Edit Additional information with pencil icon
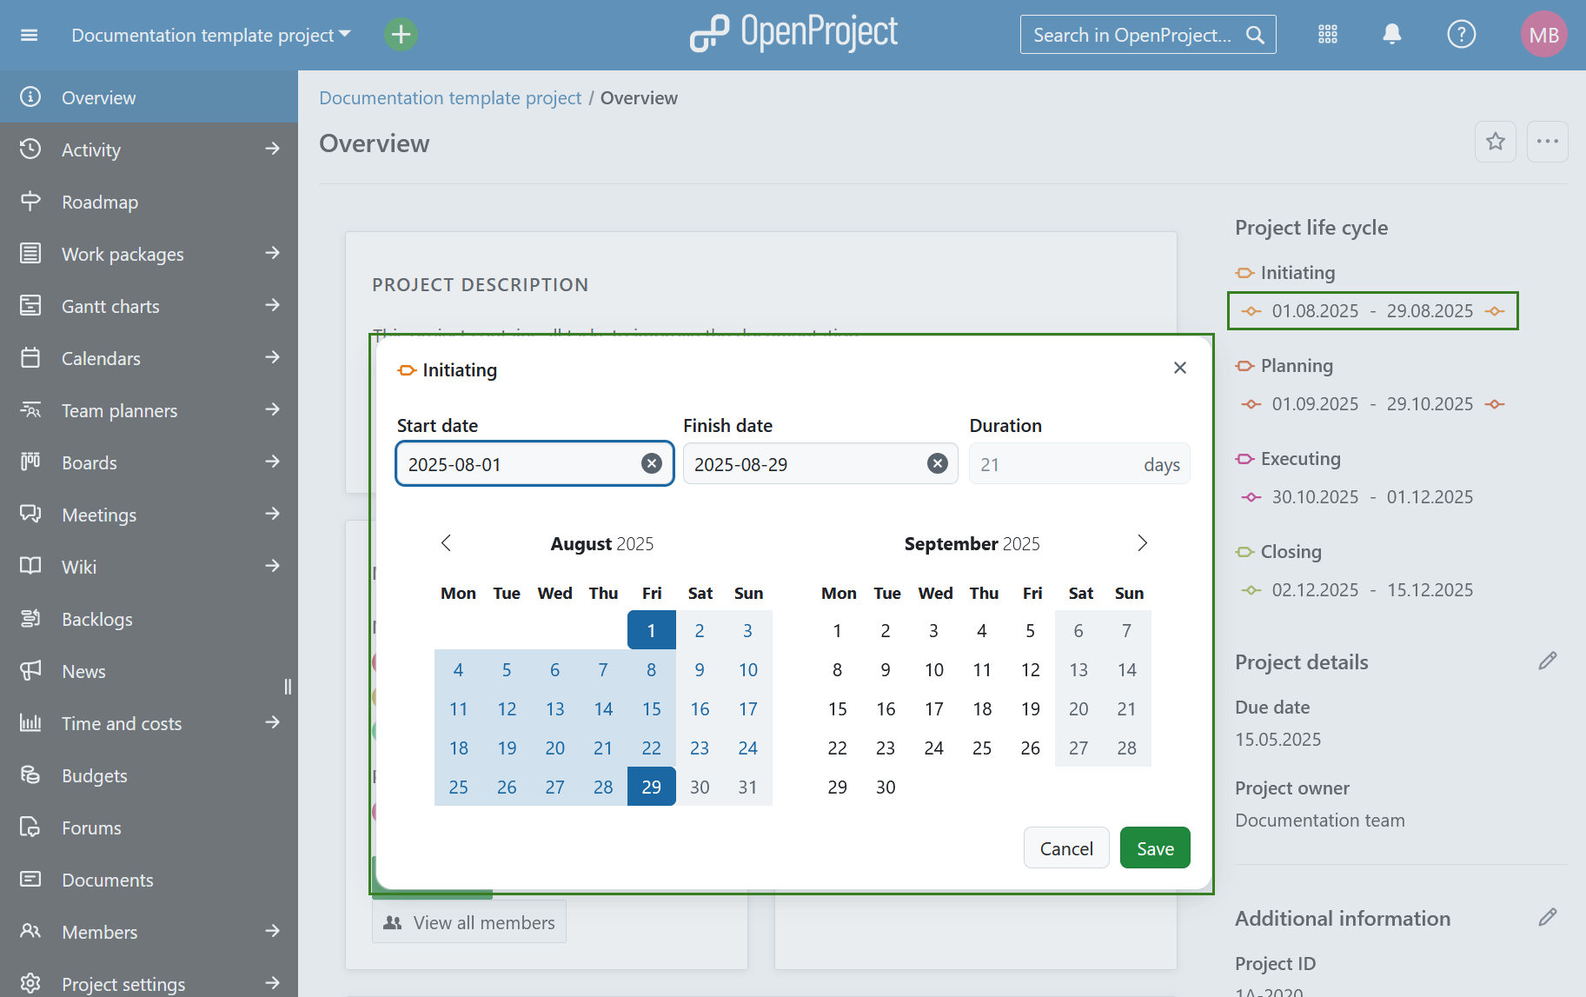Image resolution: width=1586 pixels, height=997 pixels. click(x=1547, y=918)
